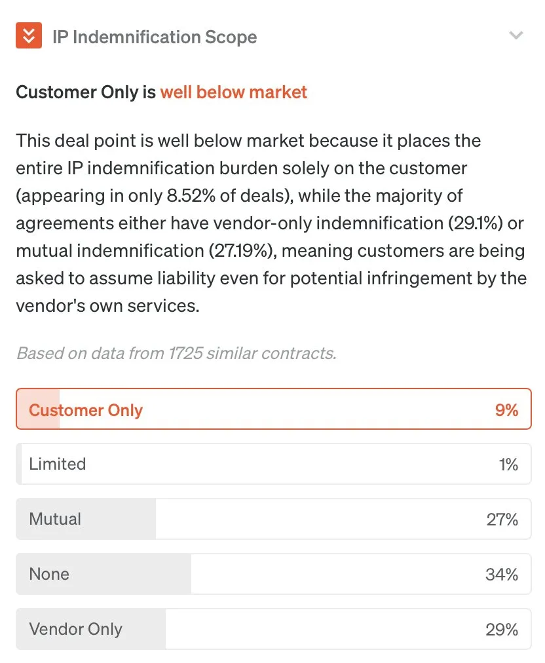Click the 27% value for Mutual
Image resolution: width=545 pixels, height=663 pixels.
coord(502,520)
